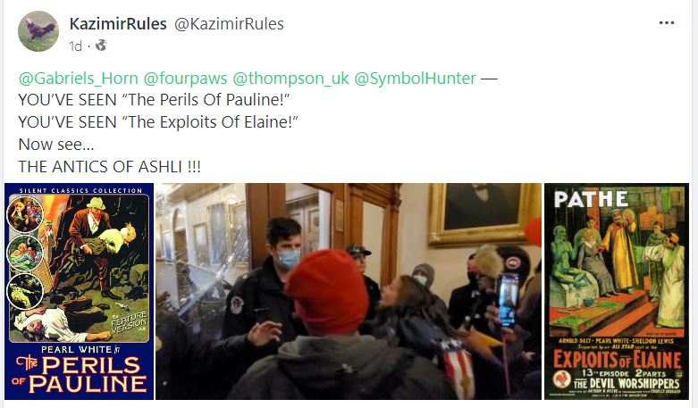This screenshot has width=698, height=408.
Task: Open the three-dot post options menu
Action: [x=667, y=22]
